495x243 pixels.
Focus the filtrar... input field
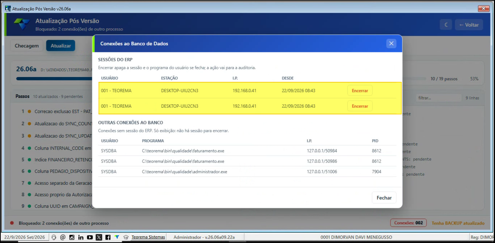pyautogui.click(x=438, y=98)
